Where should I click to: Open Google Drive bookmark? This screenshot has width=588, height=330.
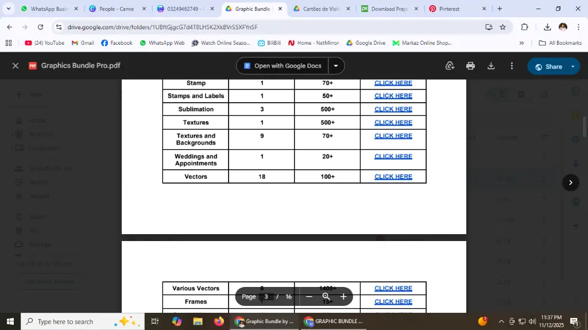pyautogui.click(x=366, y=43)
